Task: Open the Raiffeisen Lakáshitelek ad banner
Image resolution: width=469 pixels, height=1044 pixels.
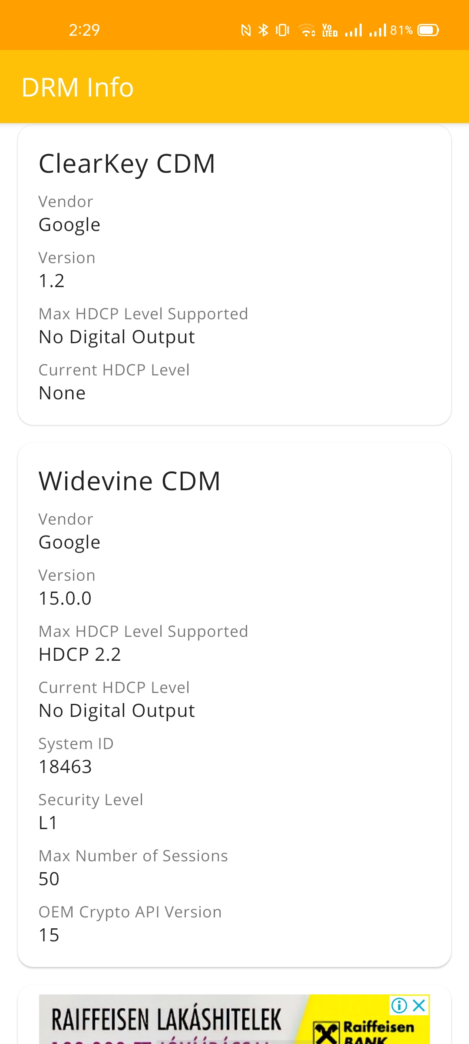Action: tap(234, 1019)
